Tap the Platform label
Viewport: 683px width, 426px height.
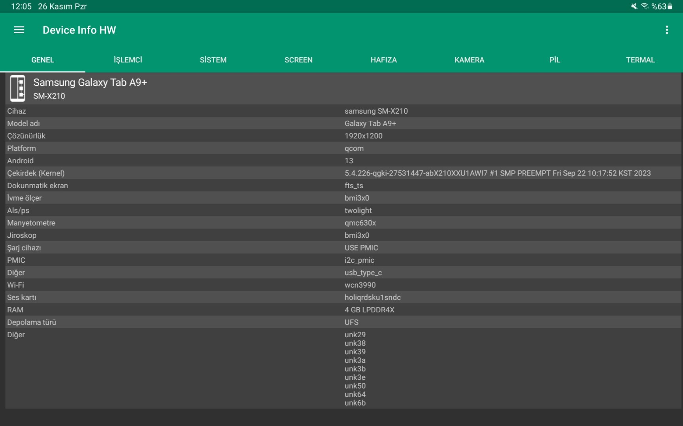click(21, 148)
